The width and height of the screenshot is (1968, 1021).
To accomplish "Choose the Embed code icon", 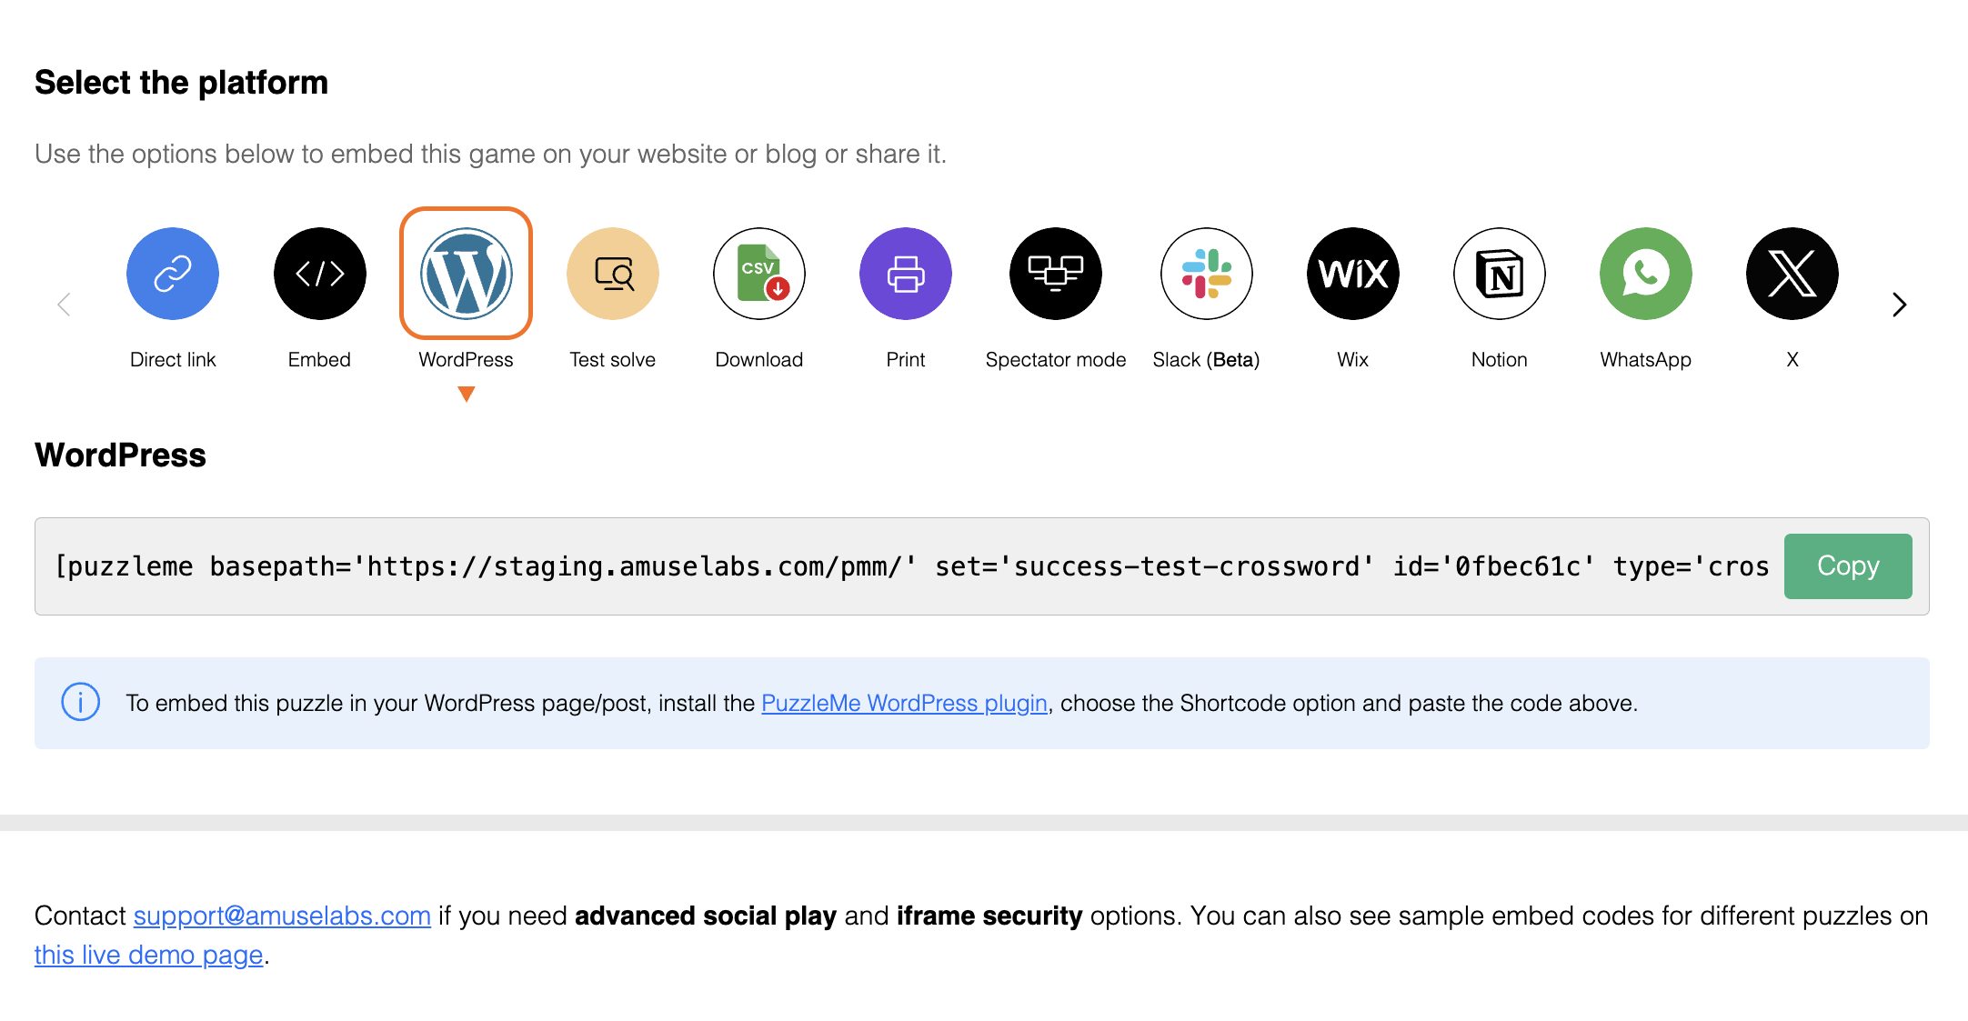I will click(x=319, y=274).
